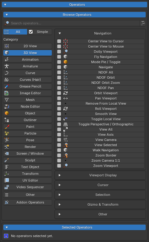149x242 pixels.
Task: Click the Grease Pencil icon
Action: pos(7,86)
